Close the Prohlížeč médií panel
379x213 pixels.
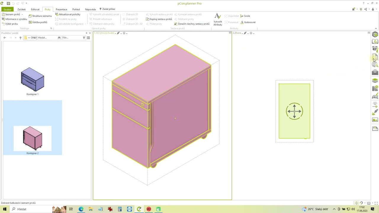[x=90, y=33]
